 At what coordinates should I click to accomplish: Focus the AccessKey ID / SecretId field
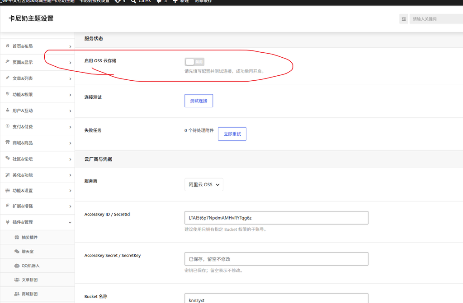276,218
